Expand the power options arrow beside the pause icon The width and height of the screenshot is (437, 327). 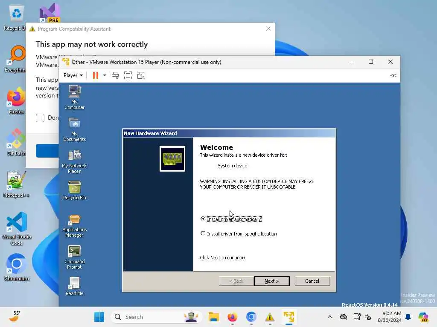[x=105, y=75]
